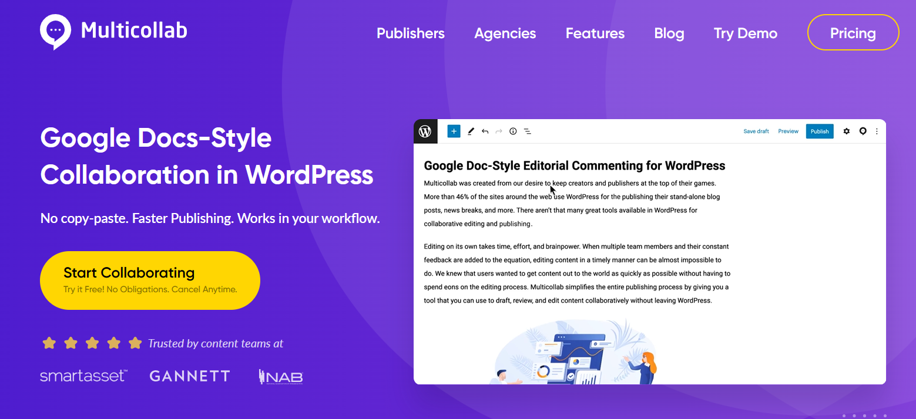Screen dimensions: 916x419
Task: Open the Try Demo link
Action: click(x=746, y=33)
